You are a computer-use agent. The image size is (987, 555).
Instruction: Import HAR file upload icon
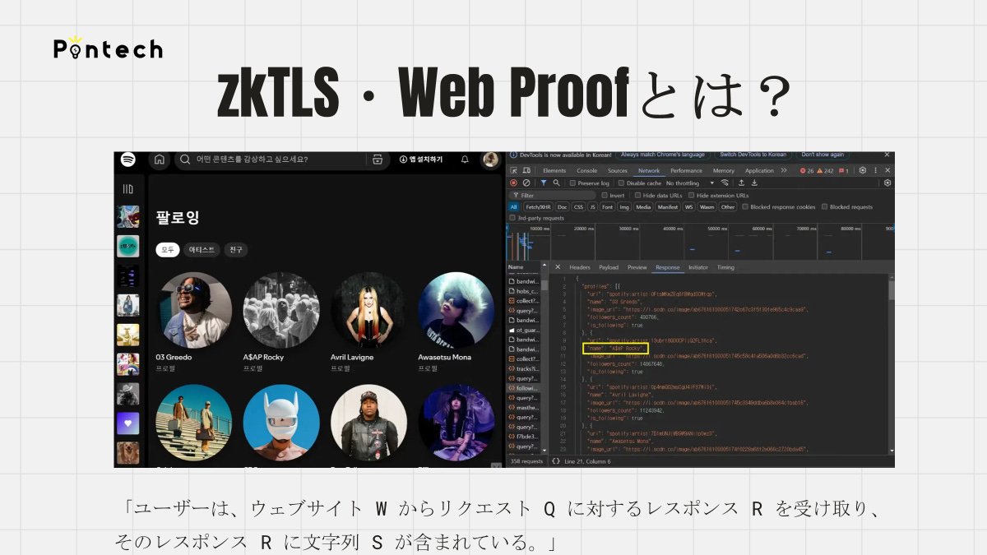742,183
